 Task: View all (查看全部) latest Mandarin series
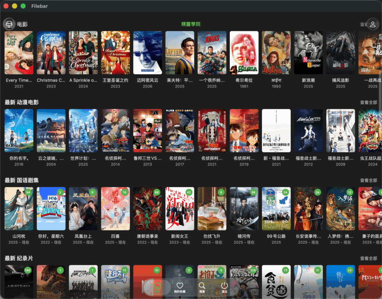tap(368, 181)
